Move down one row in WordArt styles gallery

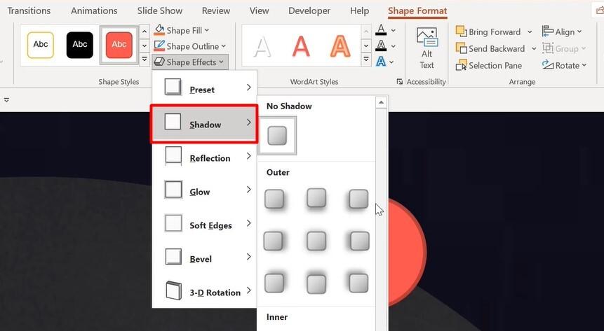coord(366,45)
